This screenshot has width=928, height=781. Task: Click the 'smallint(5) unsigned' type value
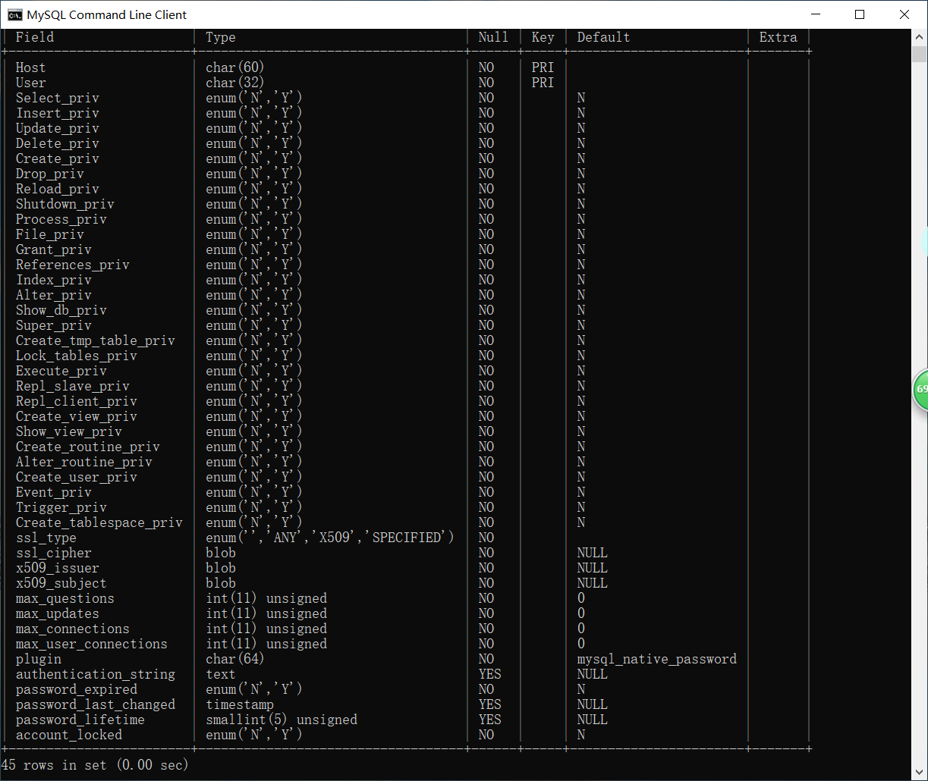282,720
